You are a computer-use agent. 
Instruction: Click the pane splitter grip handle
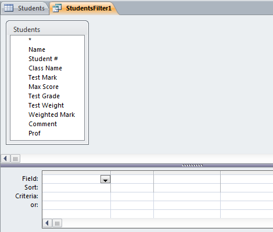pyautogui.click(x=192, y=166)
